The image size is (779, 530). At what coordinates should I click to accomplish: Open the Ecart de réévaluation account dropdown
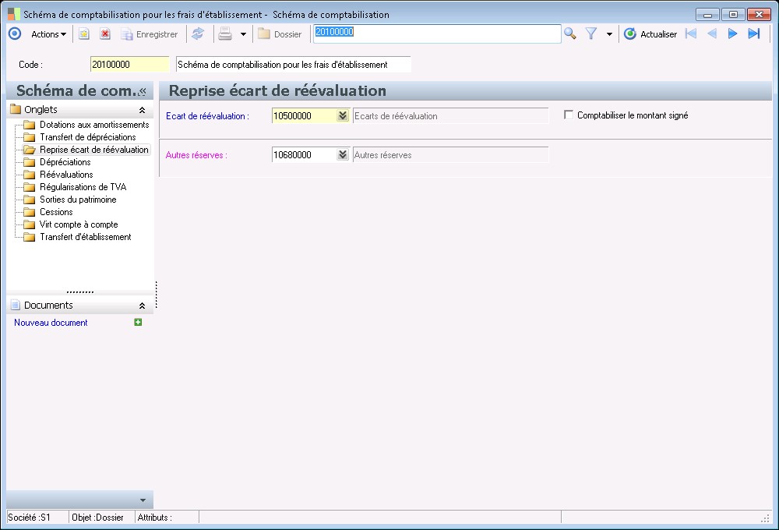(342, 116)
